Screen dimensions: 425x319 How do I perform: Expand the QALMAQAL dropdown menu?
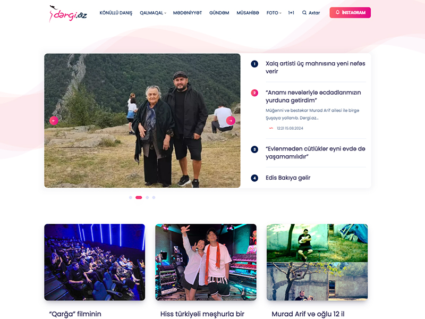(x=153, y=13)
